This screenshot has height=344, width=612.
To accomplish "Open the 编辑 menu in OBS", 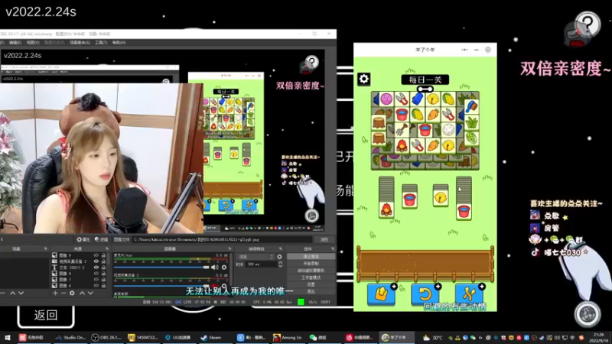I will [x=15, y=43].
